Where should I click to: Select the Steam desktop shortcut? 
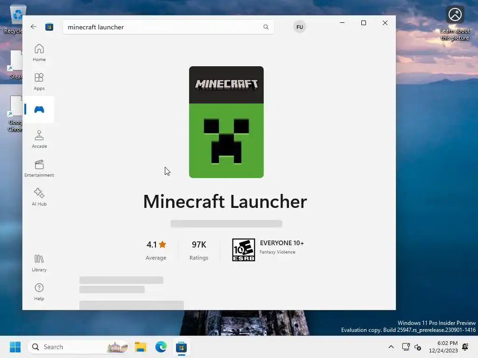(x=15, y=65)
